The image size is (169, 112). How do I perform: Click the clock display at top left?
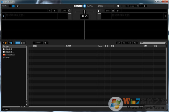4,6
